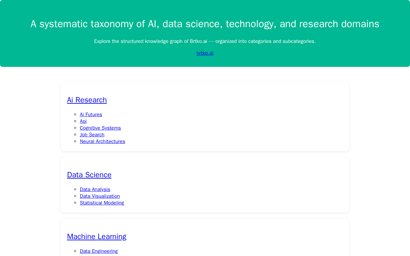Screen dimensions: 410x256
Task: Open the Data Analysis subcategory
Action: click(x=95, y=189)
